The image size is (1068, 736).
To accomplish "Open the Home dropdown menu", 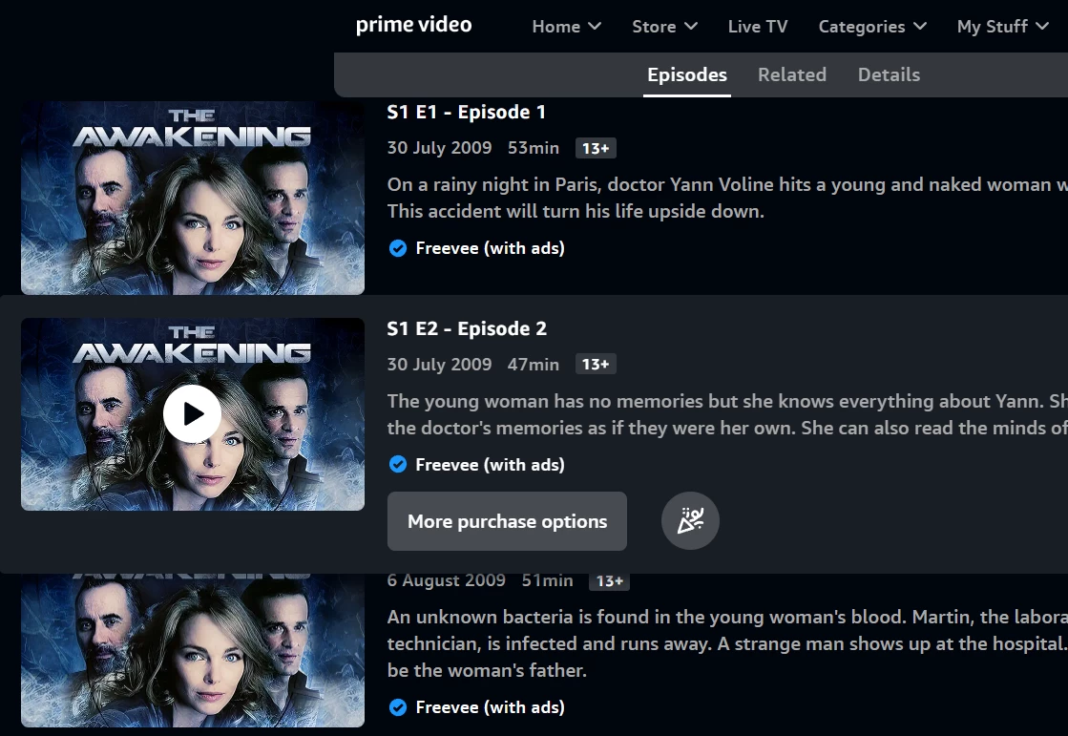I will 566,27.
